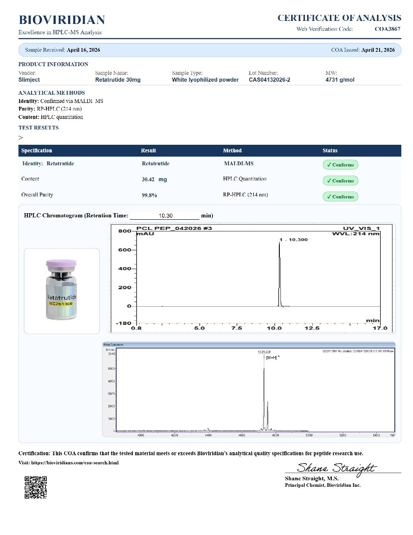Click the PRODUCT INFORMATION section heading
413x535 pixels.
point(53,64)
